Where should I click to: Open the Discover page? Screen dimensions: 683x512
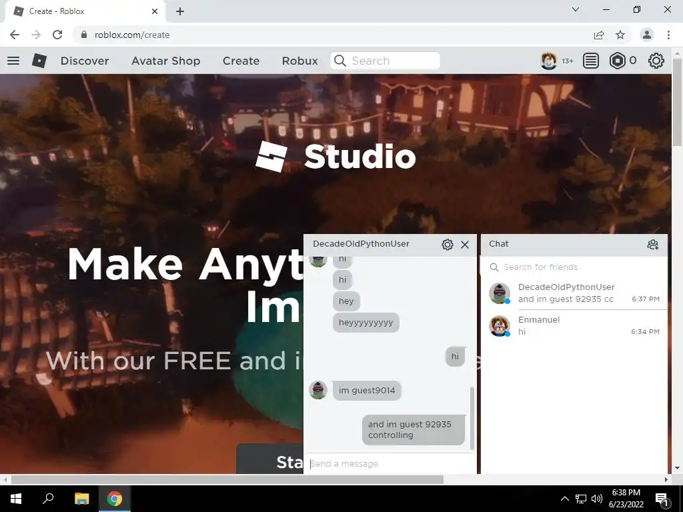tap(85, 61)
